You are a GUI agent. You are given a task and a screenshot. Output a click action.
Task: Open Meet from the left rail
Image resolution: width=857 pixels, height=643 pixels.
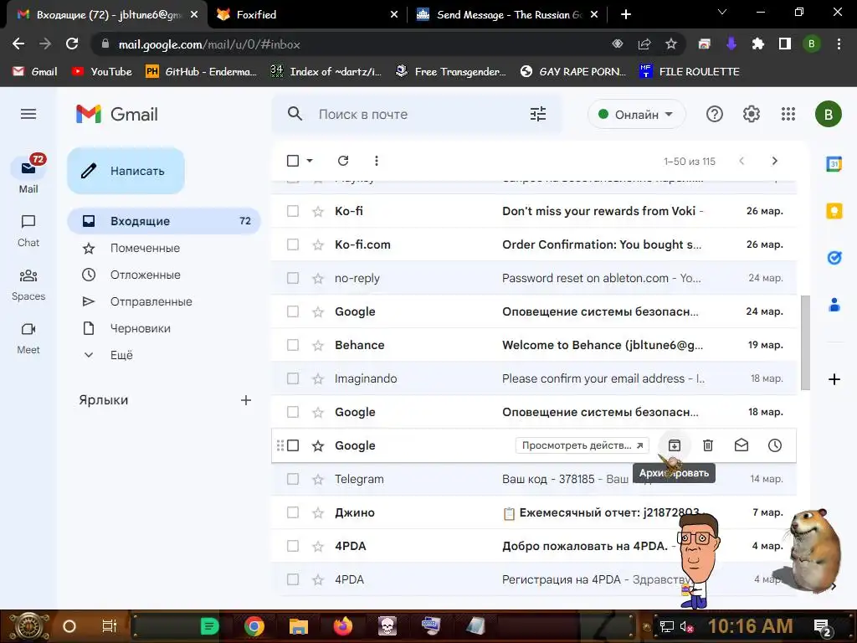pyautogui.click(x=28, y=338)
